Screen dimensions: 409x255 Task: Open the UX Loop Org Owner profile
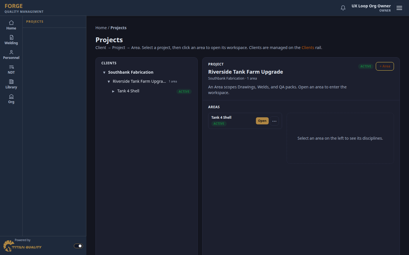pyautogui.click(x=371, y=8)
